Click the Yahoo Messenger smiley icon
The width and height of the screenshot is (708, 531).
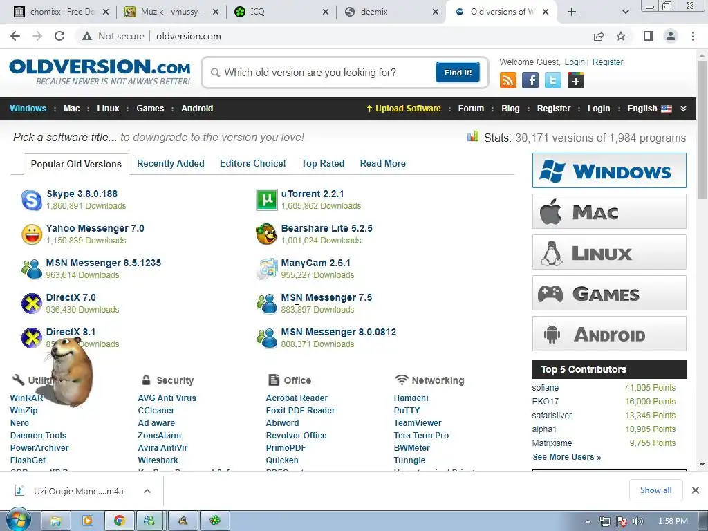click(32, 234)
